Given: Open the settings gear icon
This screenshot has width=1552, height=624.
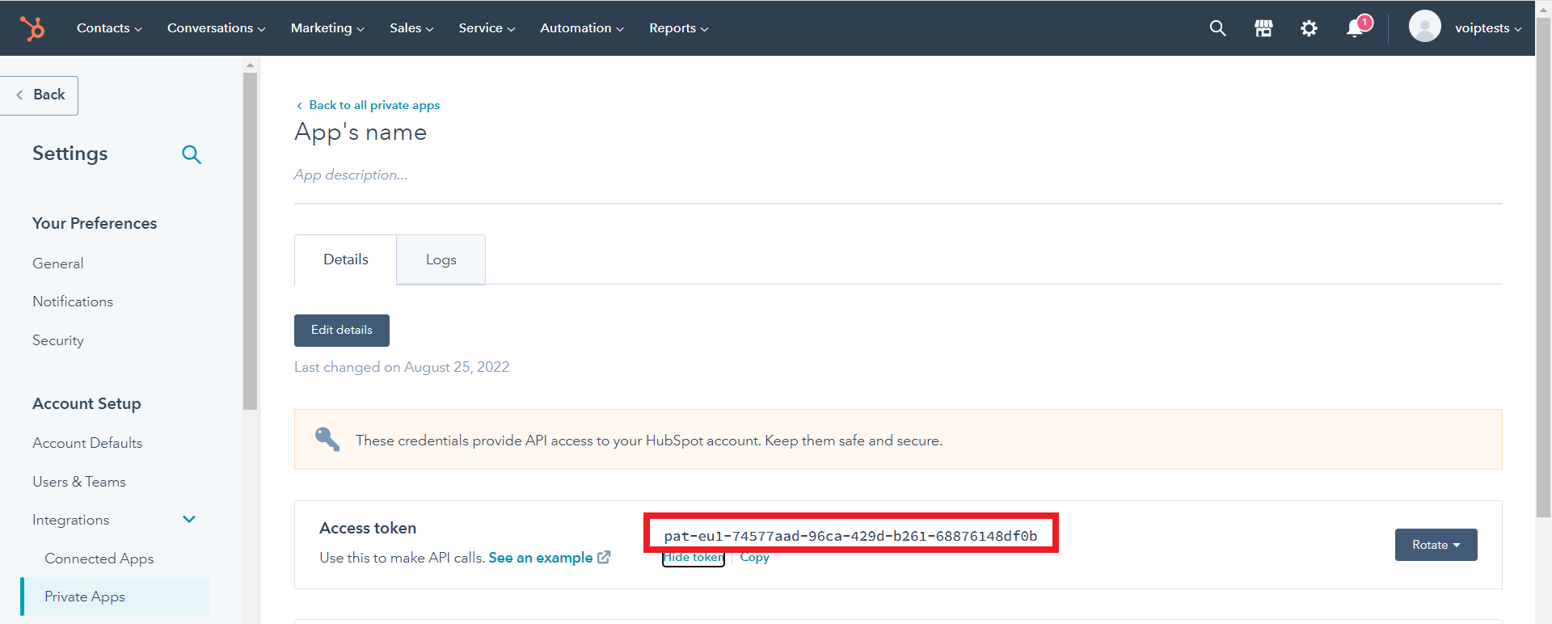Looking at the screenshot, I should (1309, 28).
